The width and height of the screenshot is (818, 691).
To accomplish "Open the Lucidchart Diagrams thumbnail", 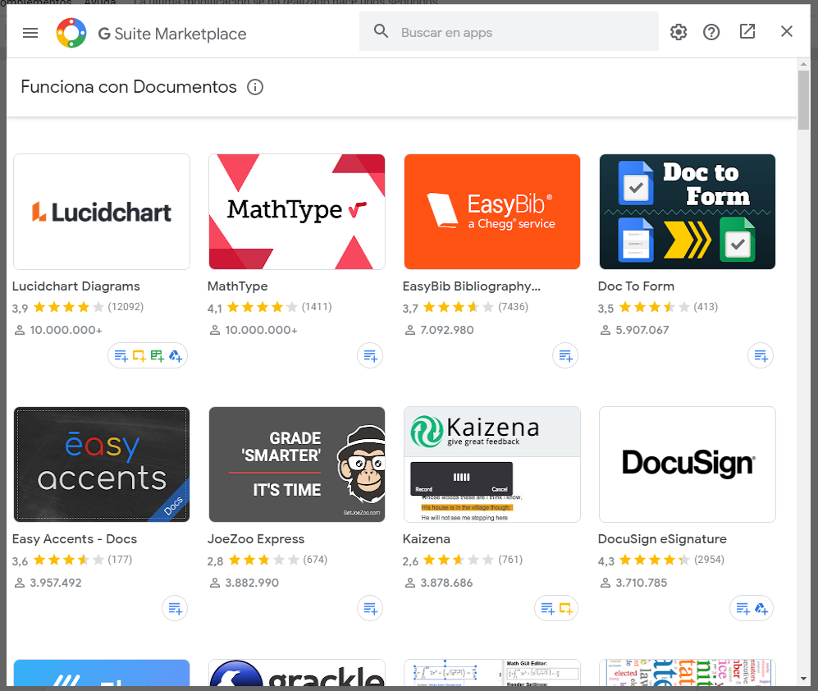I will [102, 212].
